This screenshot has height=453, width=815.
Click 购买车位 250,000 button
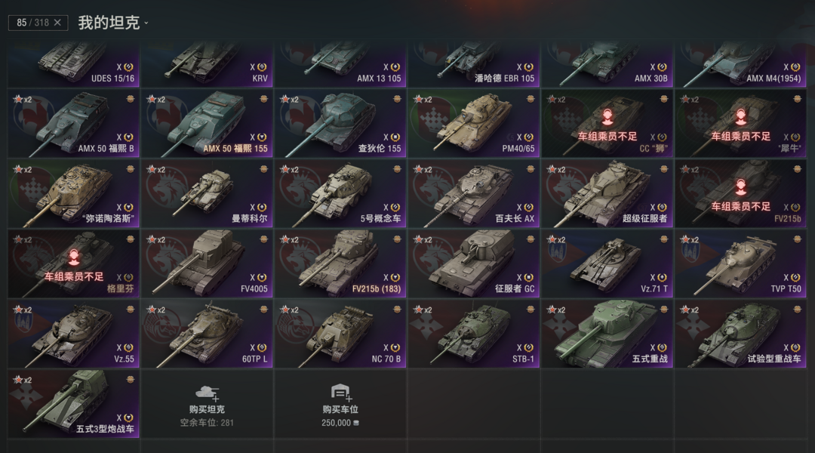pos(340,404)
